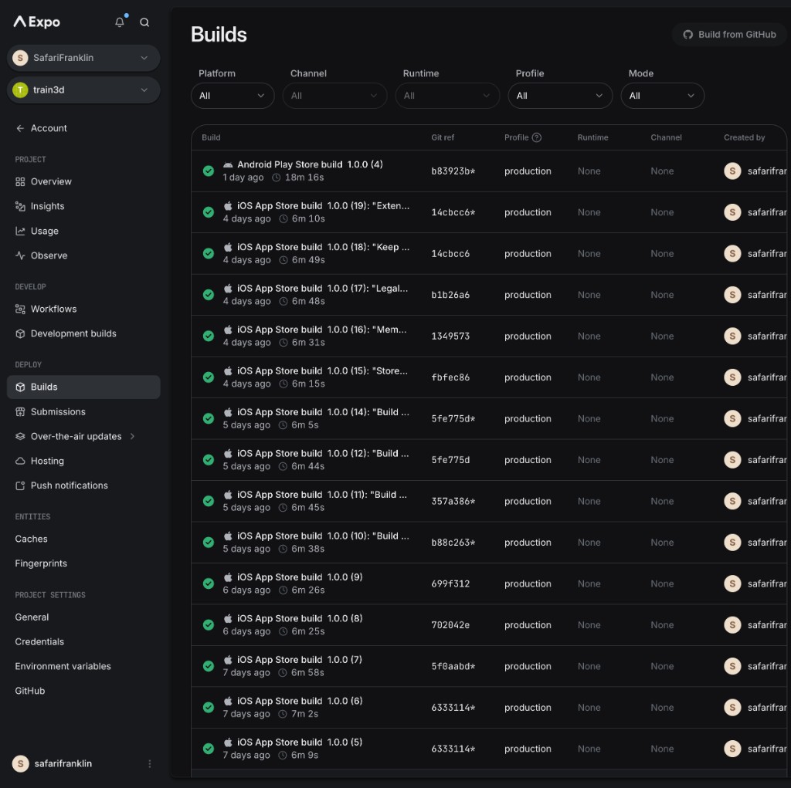Select Builds in the sidebar

coord(83,387)
